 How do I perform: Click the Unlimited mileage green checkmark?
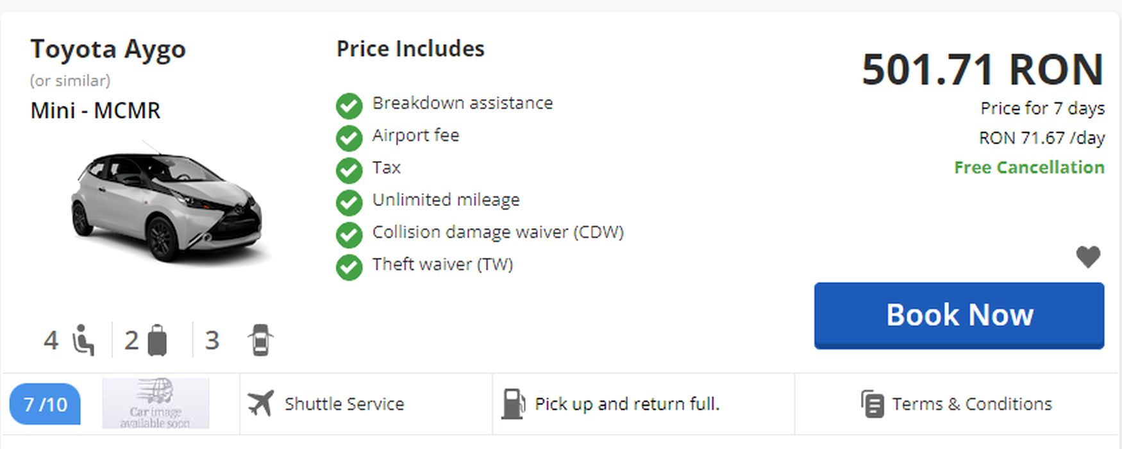[349, 203]
